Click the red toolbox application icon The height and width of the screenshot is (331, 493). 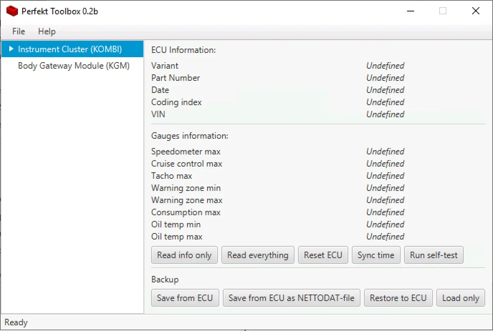12,11
